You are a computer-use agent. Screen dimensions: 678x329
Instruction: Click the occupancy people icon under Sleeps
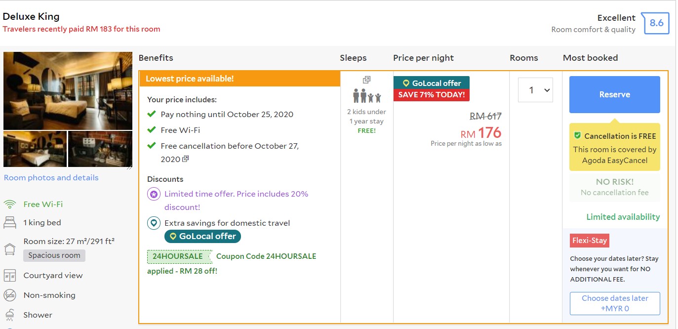367,96
